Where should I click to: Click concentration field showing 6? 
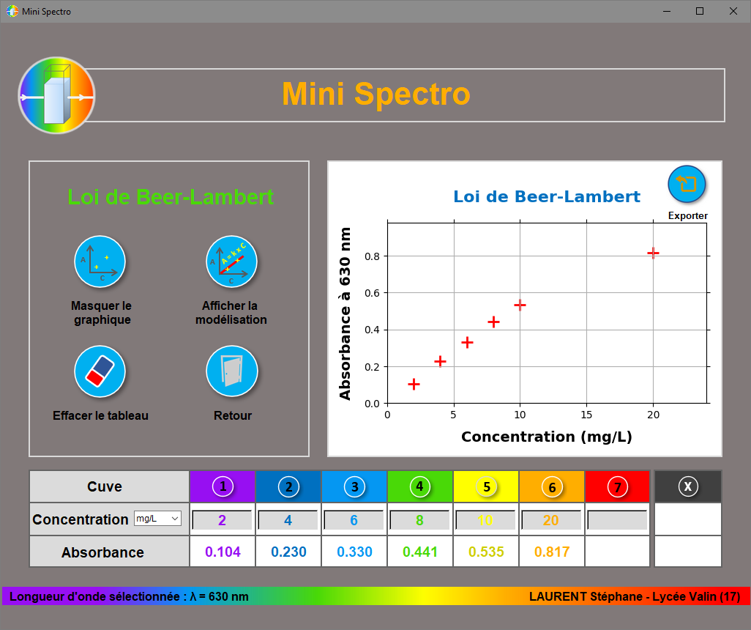point(354,519)
